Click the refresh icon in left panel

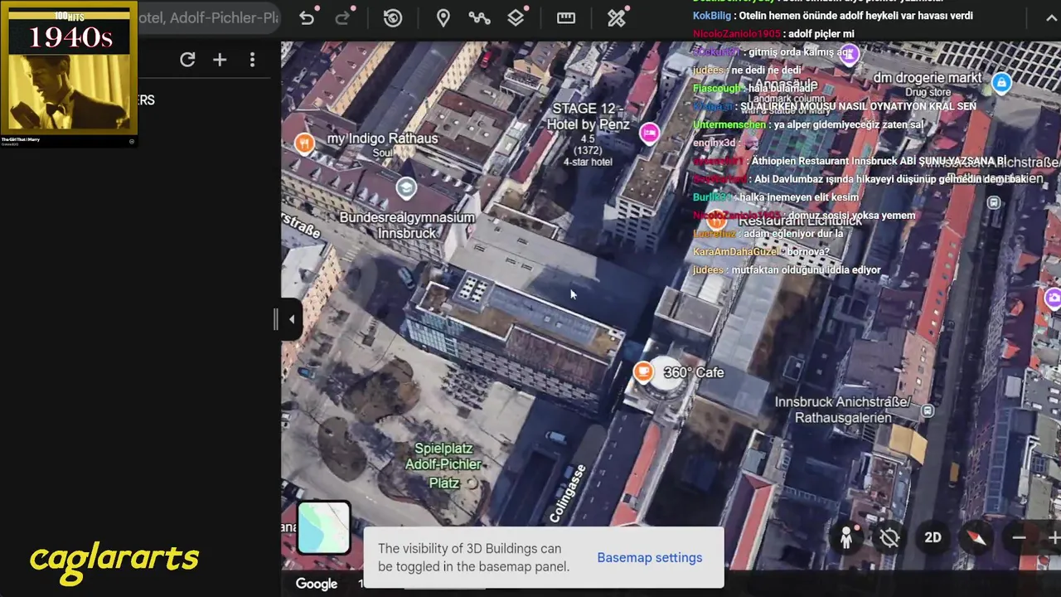(x=187, y=60)
